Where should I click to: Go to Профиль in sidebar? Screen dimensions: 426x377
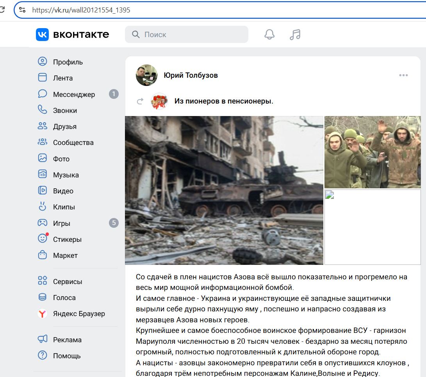pos(68,62)
